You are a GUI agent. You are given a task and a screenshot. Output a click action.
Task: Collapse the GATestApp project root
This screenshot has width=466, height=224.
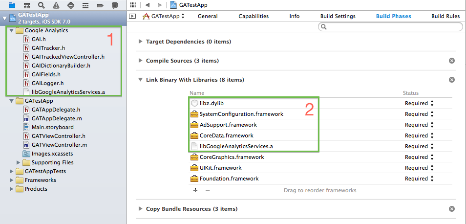[4, 19]
